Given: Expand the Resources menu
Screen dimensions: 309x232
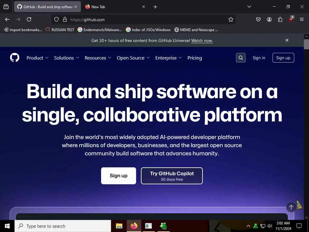Looking at the screenshot, I should coord(98,58).
